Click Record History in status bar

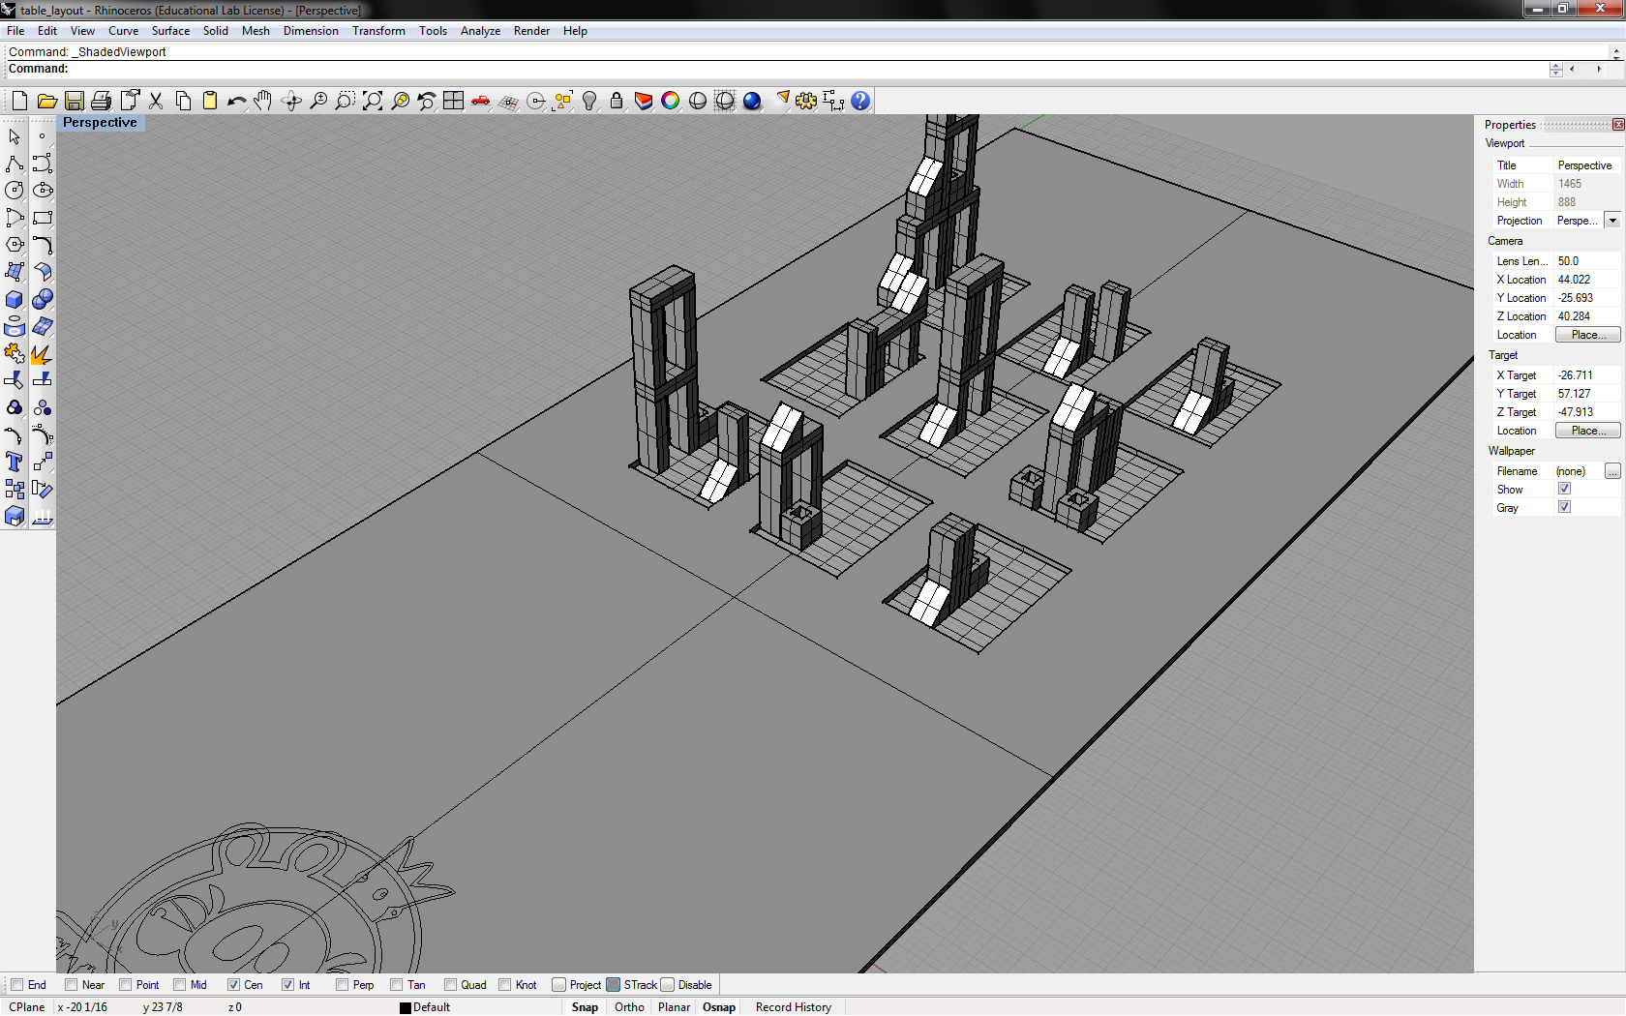pyautogui.click(x=794, y=1007)
